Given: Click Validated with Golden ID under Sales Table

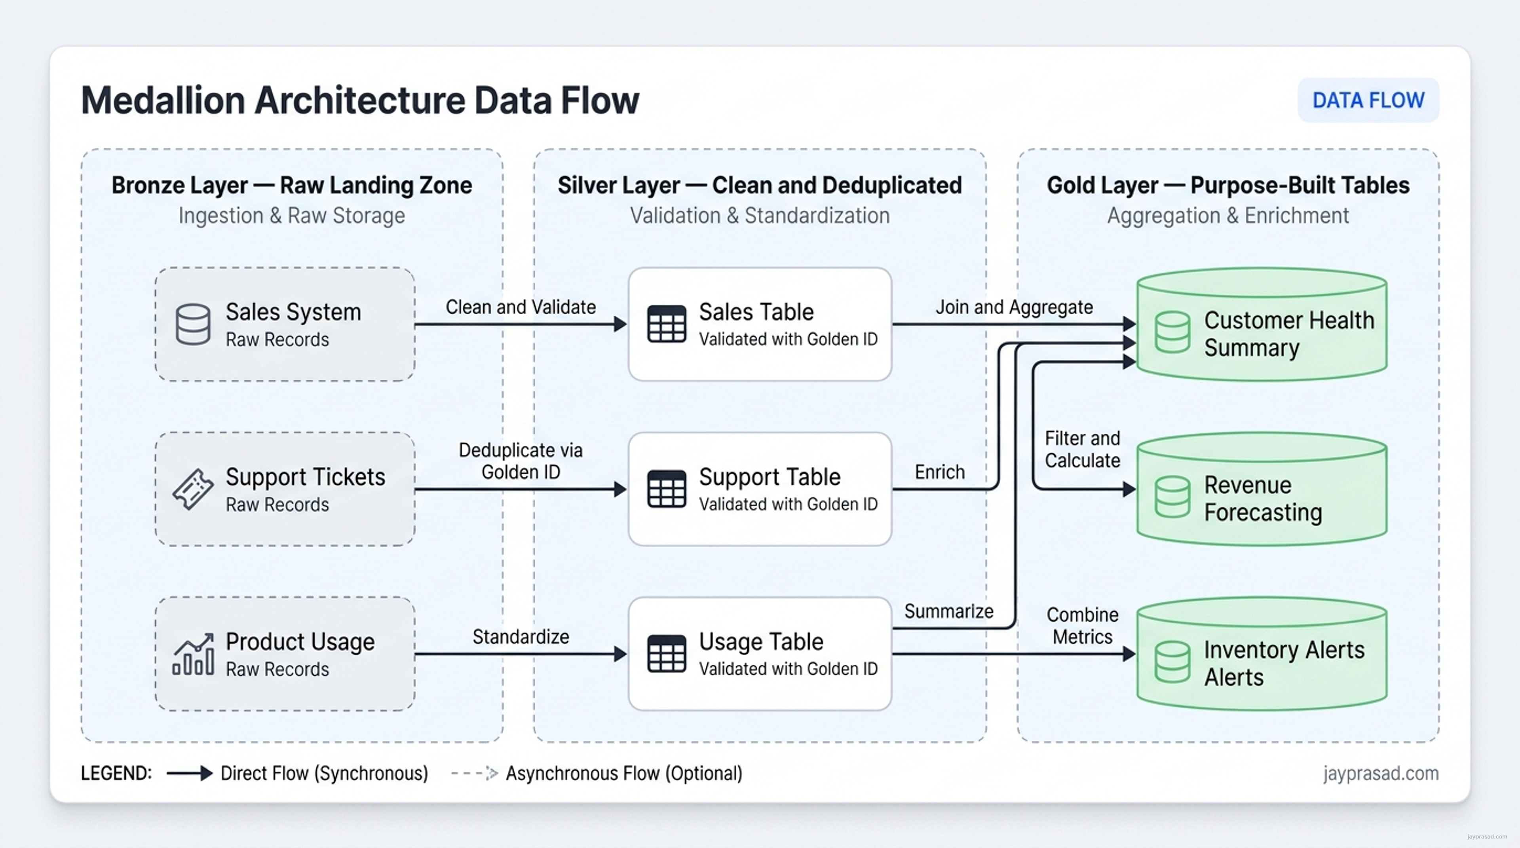Looking at the screenshot, I should coord(788,339).
